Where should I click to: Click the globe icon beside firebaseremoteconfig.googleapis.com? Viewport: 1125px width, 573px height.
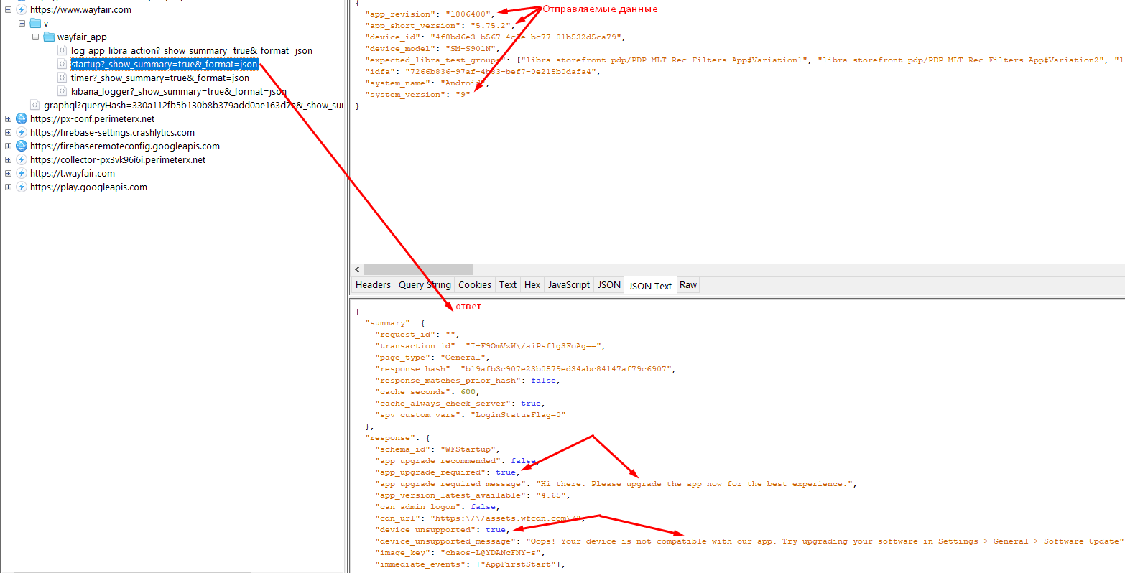(22, 146)
